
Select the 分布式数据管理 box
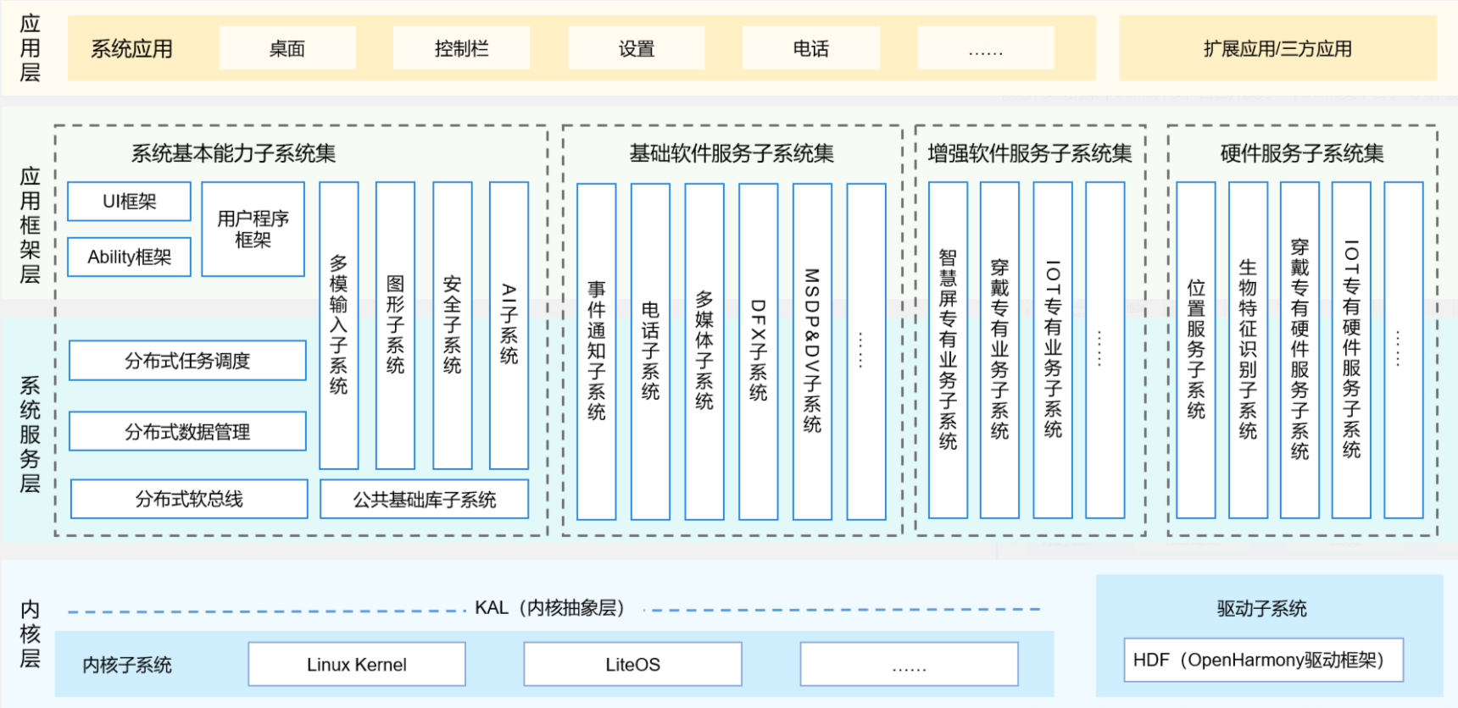coord(187,432)
